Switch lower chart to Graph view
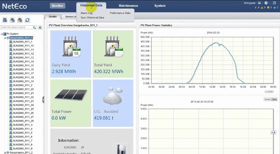This screenshot has width=280, height=154. [267, 99]
